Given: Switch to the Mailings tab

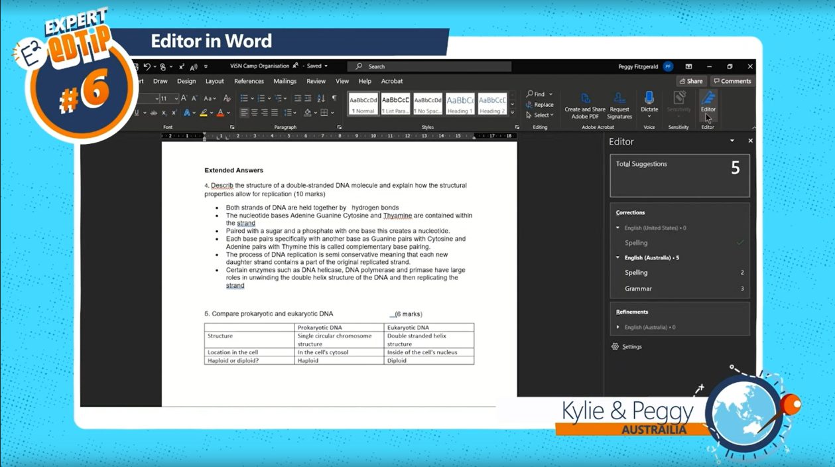Looking at the screenshot, I should [x=285, y=81].
